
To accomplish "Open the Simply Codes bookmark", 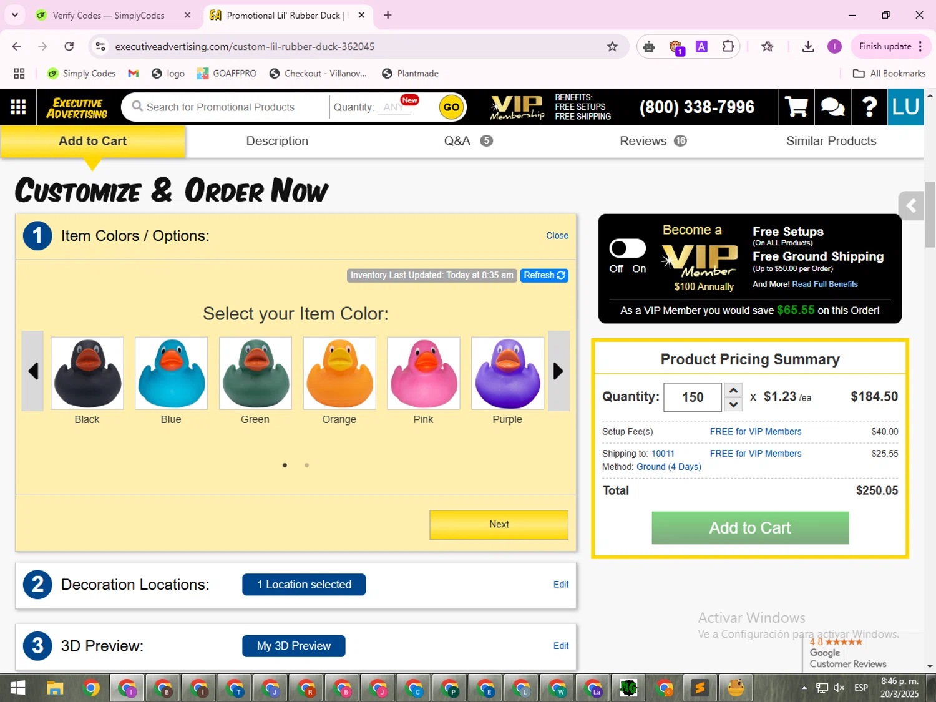I will point(82,74).
